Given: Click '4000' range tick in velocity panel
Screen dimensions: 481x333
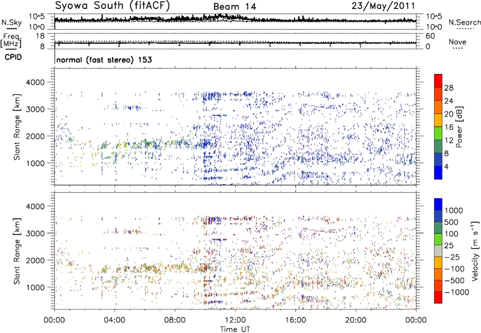Looking at the screenshot, I should pos(35,206).
